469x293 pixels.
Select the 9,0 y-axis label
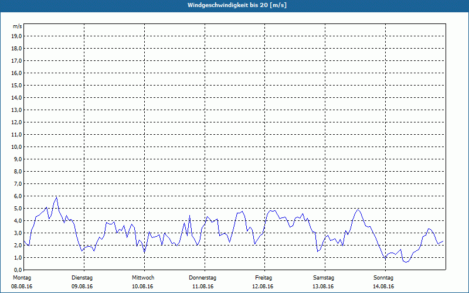coord(18,159)
